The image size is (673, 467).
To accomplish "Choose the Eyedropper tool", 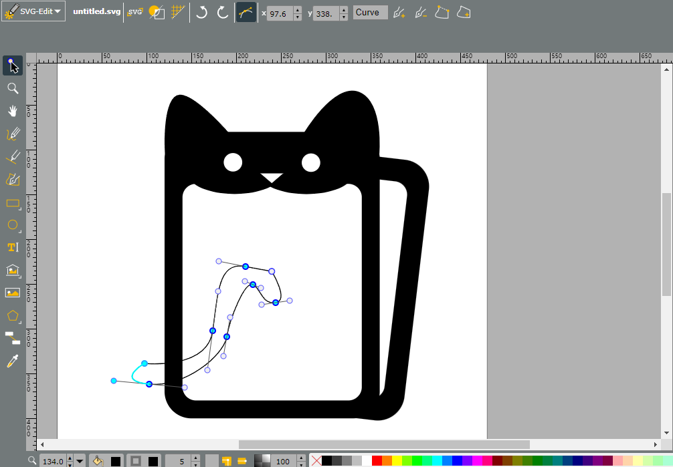I will point(13,361).
